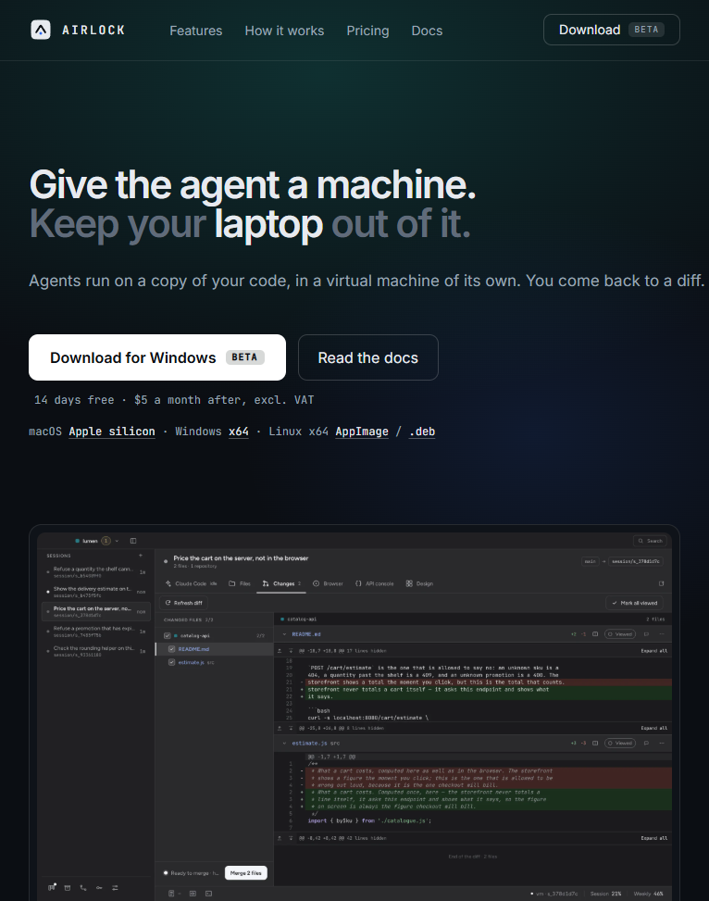Select session 'Refuse a promotion that has expi...'
Screen dimensions: 709x901
96,631
